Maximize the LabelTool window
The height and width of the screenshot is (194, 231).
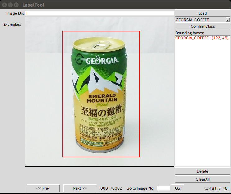point(16,5)
